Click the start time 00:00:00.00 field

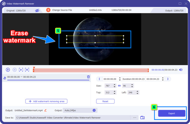pyautogui.click(x=110, y=79)
